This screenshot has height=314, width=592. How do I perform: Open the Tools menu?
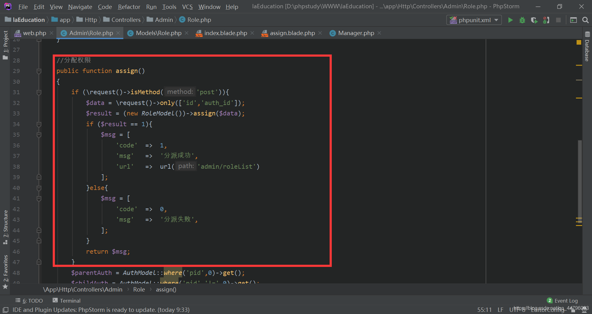[169, 7]
